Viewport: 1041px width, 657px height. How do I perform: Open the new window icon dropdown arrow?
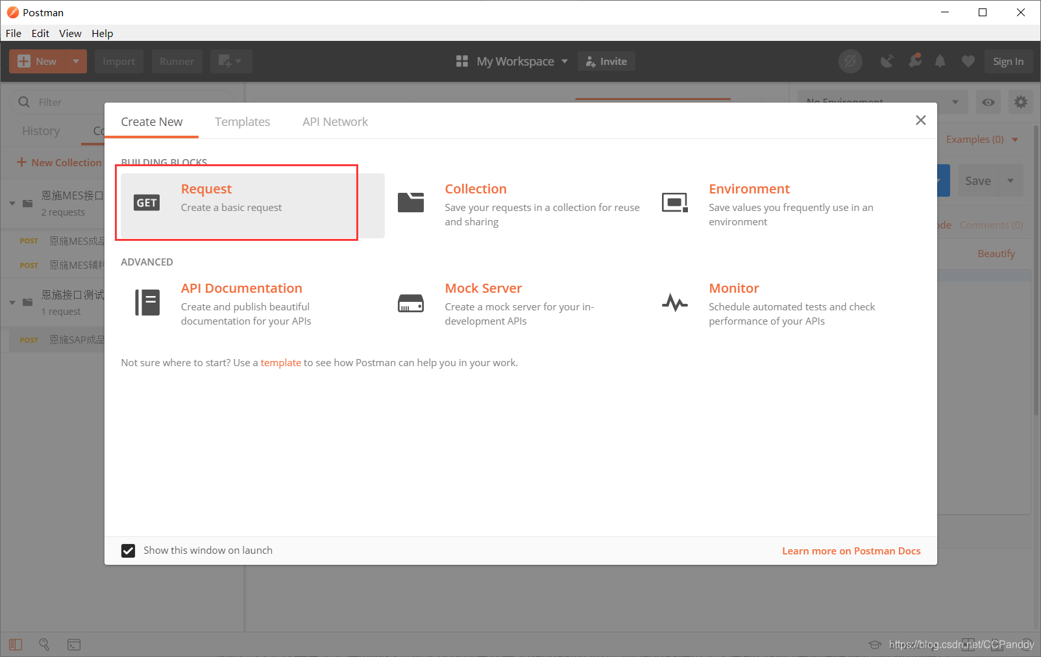pos(239,61)
